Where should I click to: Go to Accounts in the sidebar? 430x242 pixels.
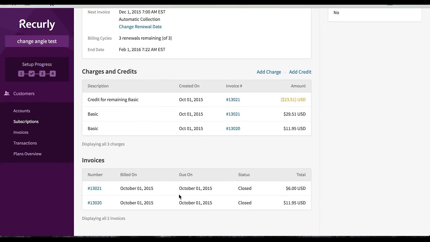click(21, 111)
